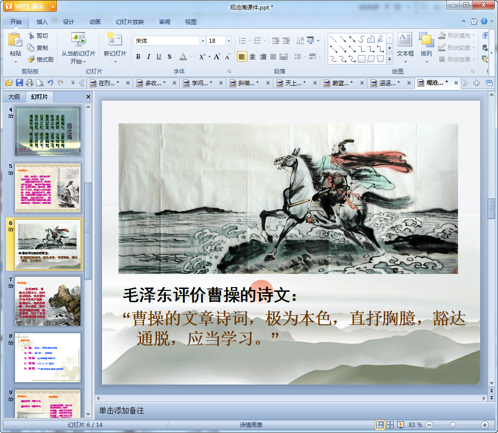
Task: Click the superscript X² icon
Action: tap(202, 56)
